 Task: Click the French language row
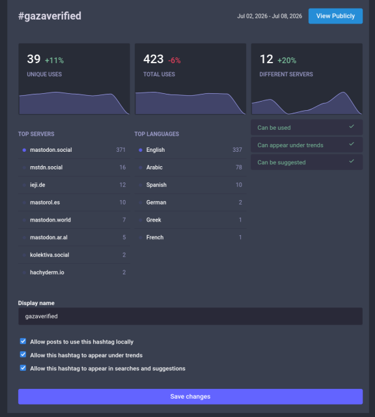point(190,237)
